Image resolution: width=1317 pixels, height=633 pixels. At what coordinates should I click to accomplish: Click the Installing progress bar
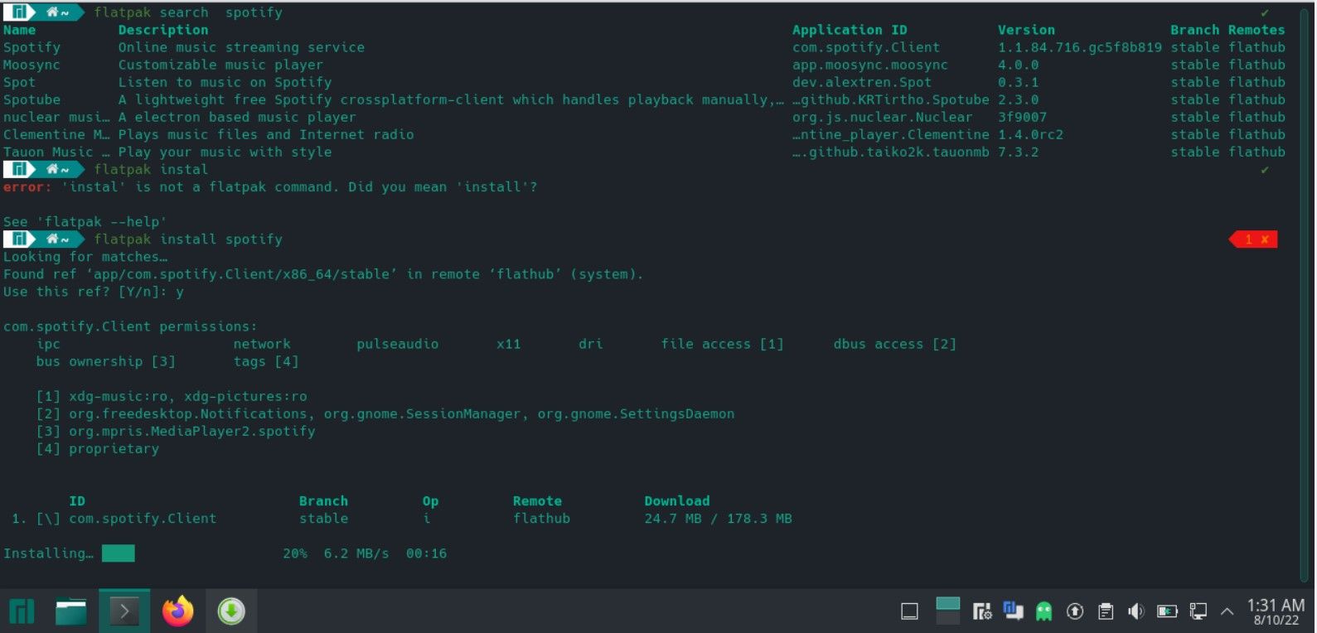pos(119,553)
